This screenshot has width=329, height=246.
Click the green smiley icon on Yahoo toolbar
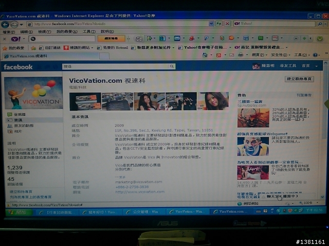pyautogui.click(x=320, y=38)
